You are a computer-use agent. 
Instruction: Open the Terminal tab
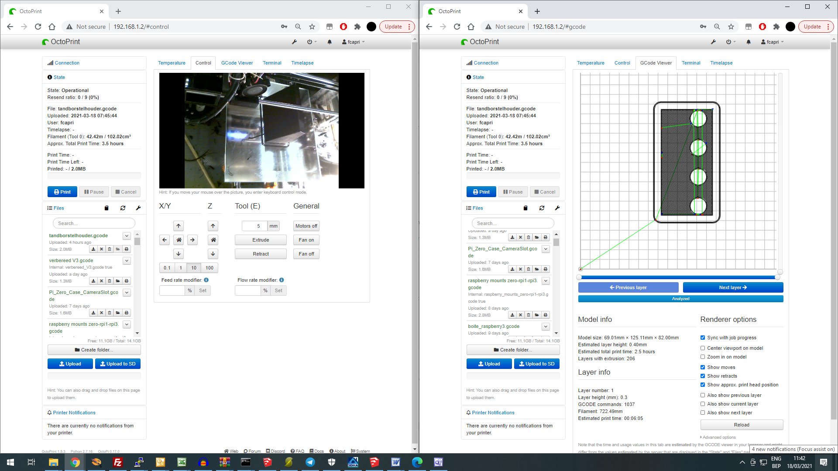[x=272, y=63]
